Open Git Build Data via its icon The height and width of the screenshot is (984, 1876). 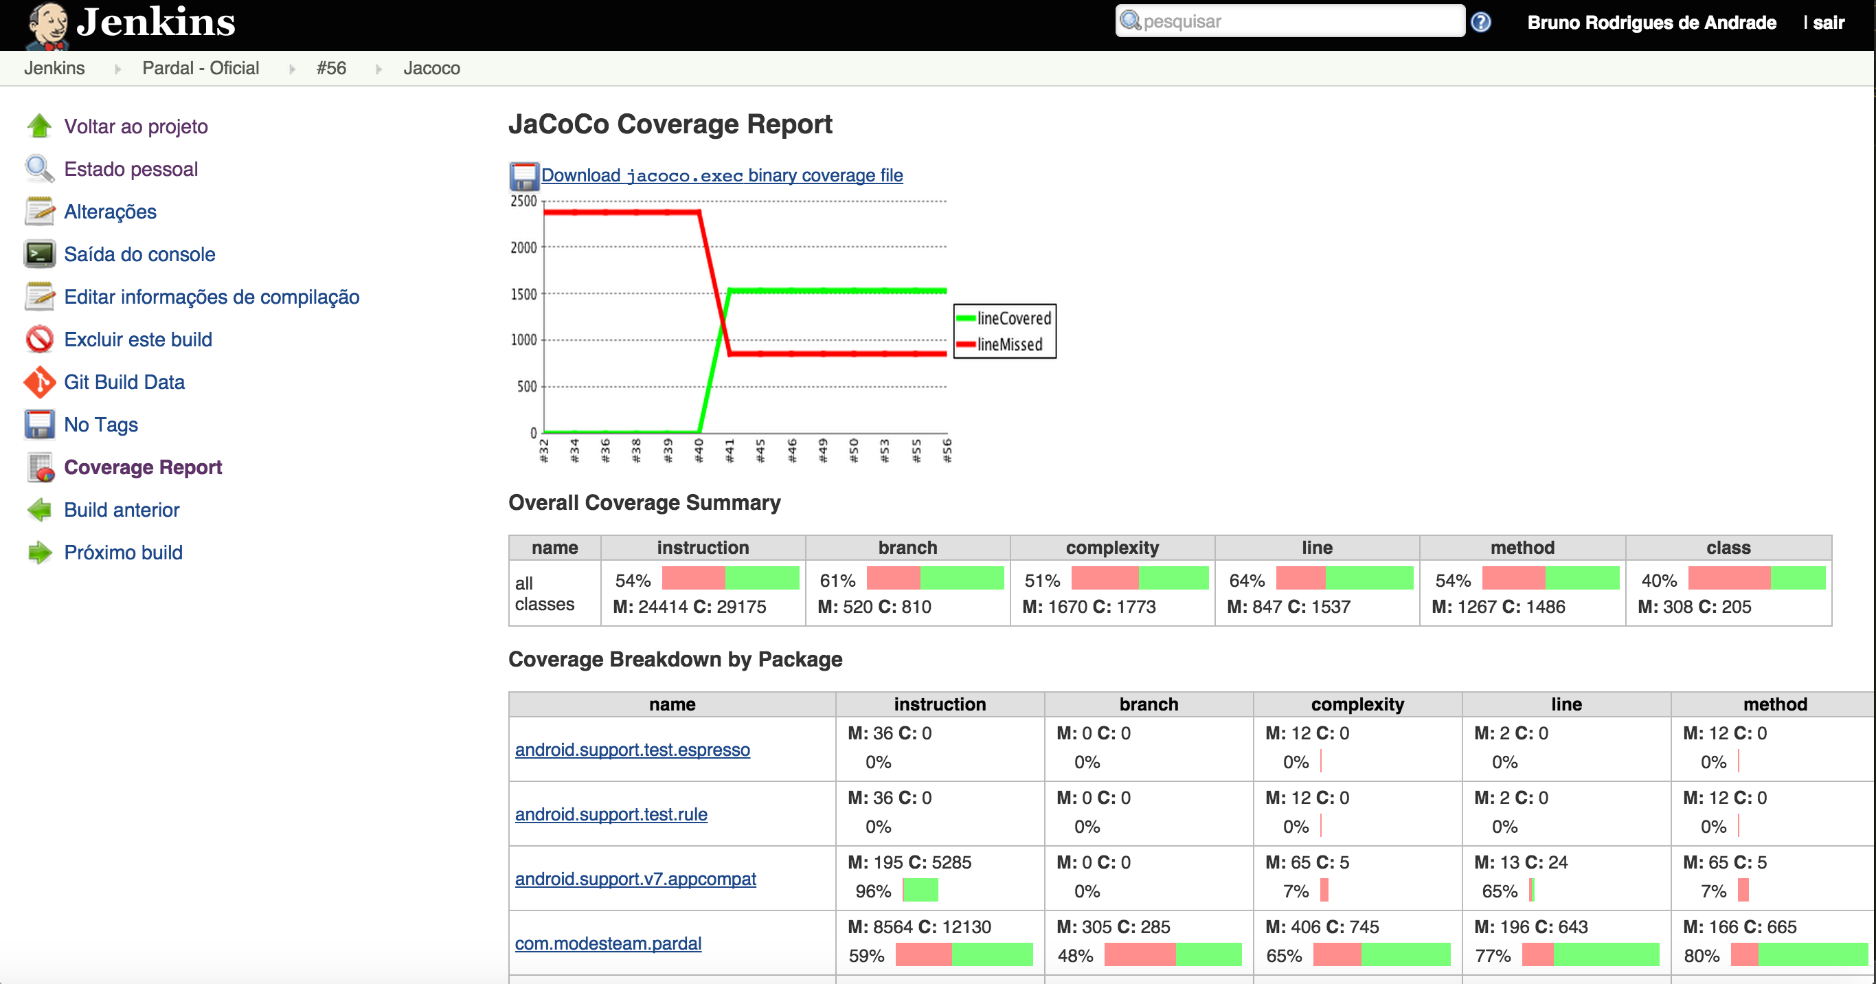click(x=39, y=381)
